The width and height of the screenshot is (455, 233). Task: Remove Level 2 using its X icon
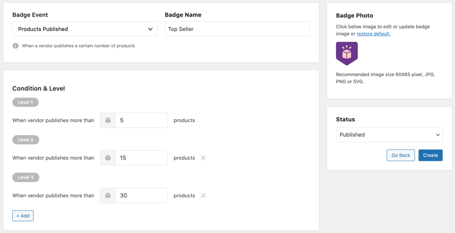(x=203, y=158)
